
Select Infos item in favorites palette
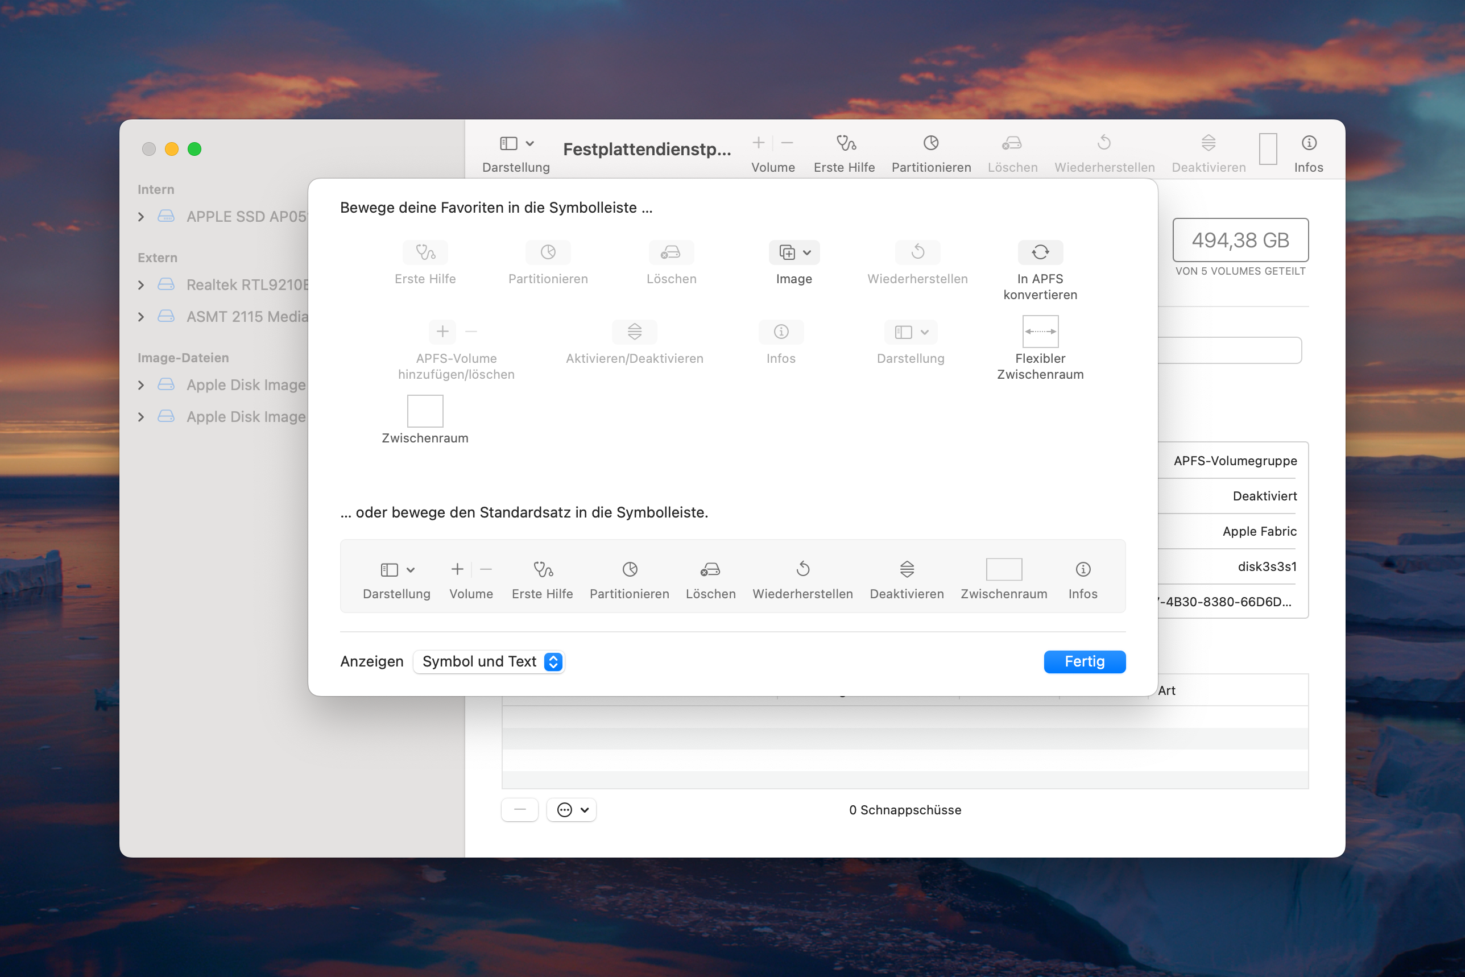pos(781,343)
